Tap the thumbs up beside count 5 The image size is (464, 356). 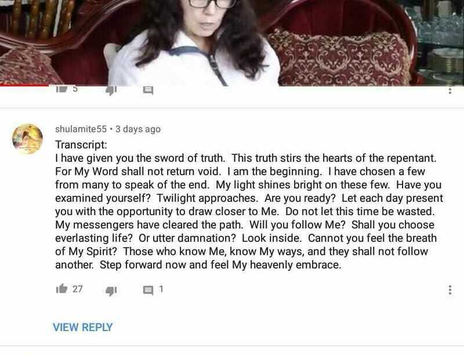61,89
